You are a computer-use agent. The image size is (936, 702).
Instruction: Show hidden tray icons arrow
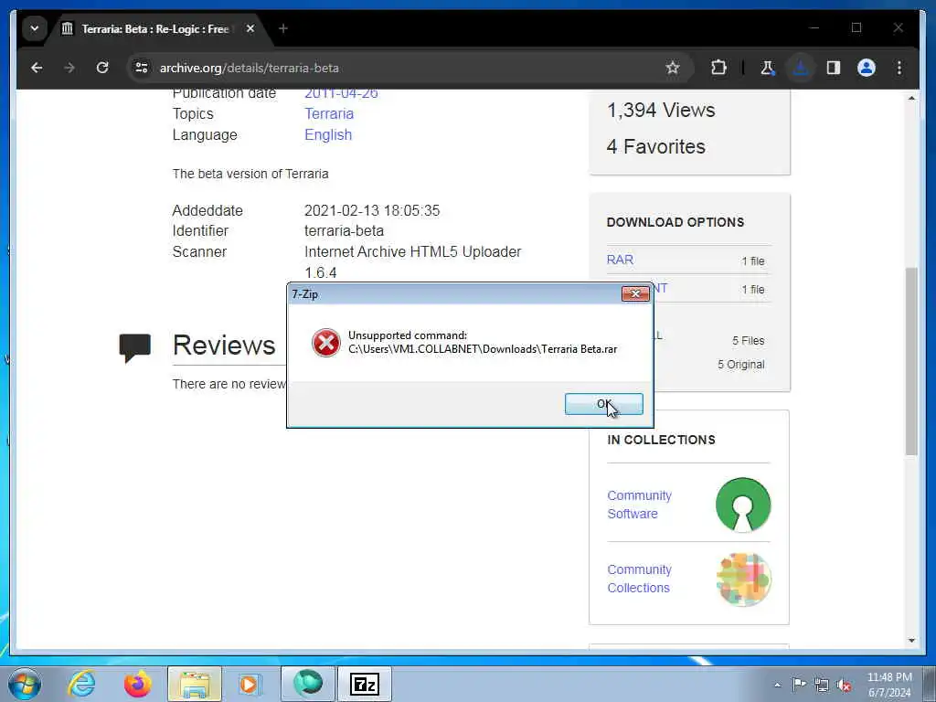point(777,685)
